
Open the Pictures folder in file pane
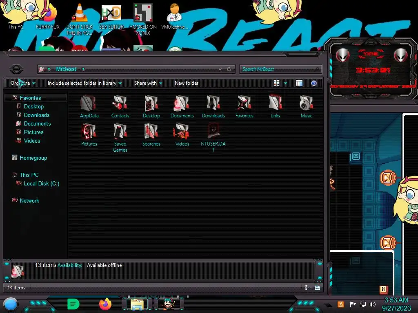pos(89,135)
